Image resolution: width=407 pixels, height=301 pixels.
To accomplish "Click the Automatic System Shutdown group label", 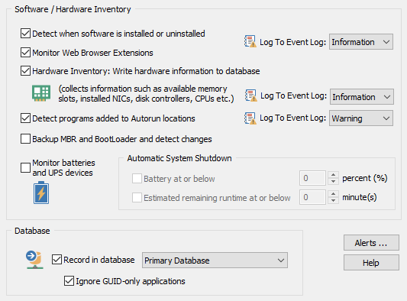I will (x=179, y=158).
